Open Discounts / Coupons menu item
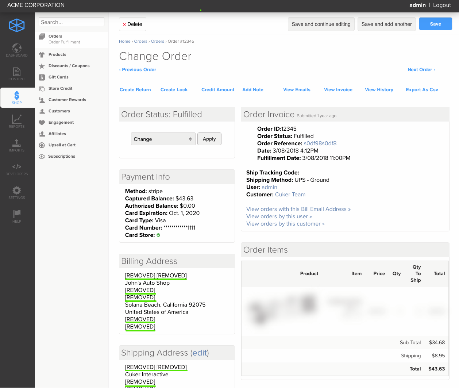This screenshot has height=388, width=459. [69, 66]
